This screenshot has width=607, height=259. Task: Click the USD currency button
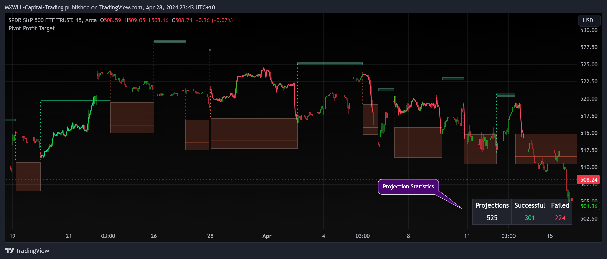click(x=589, y=21)
